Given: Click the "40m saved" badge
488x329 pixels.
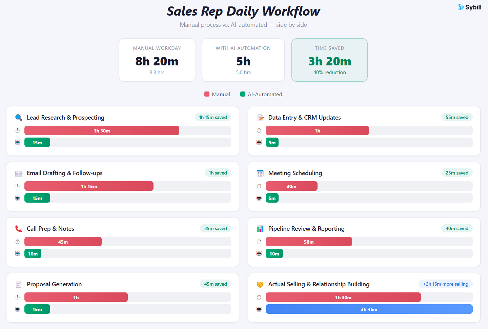Looking at the screenshot, I should click(457, 228).
